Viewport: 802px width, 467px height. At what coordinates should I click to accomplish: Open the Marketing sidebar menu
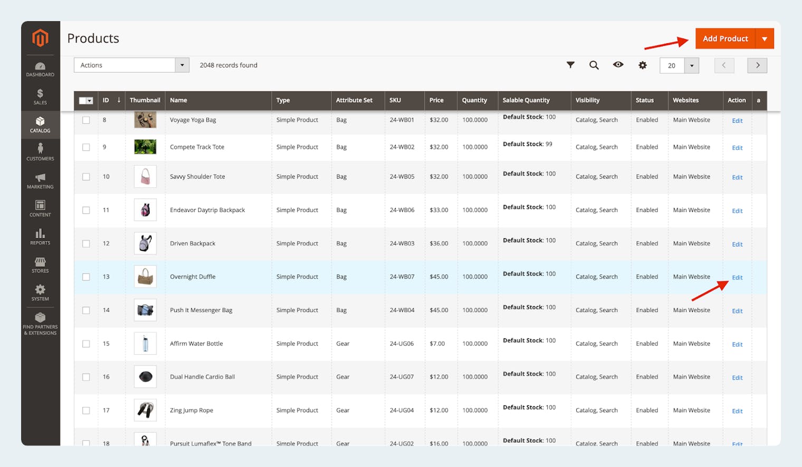pos(40,181)
